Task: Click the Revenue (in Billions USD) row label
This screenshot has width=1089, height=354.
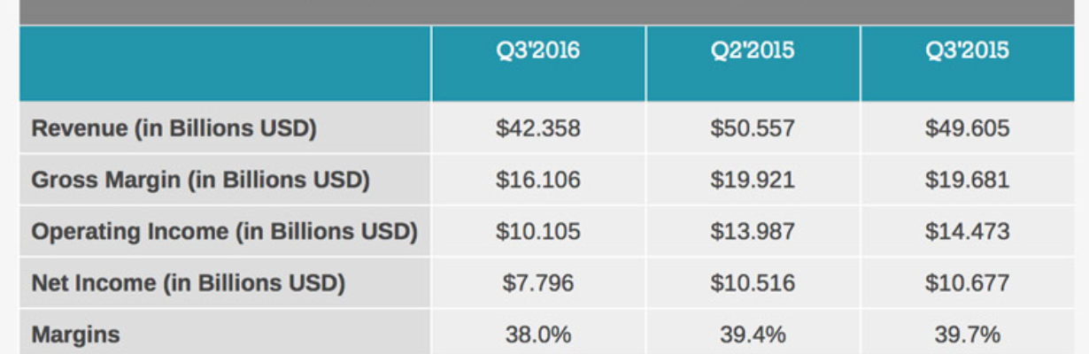Action: pyautogui.click(x=174, y=128)
